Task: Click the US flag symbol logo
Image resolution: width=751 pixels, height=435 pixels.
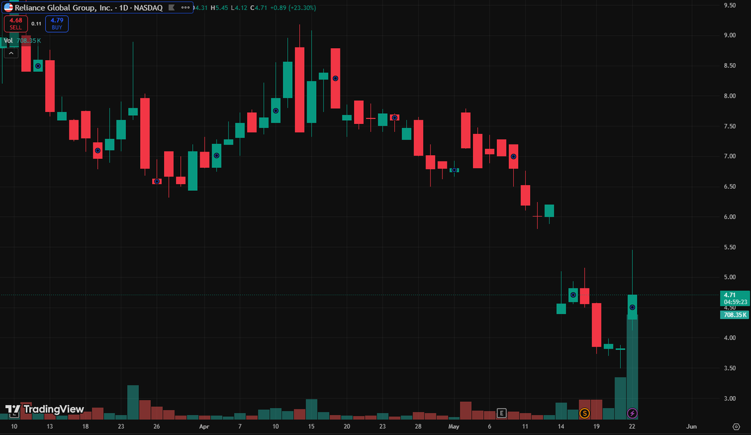Action: click(8, 8)
